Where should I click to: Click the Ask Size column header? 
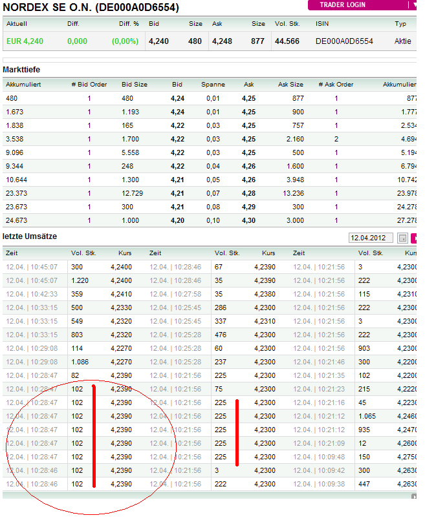pos(290,85)
